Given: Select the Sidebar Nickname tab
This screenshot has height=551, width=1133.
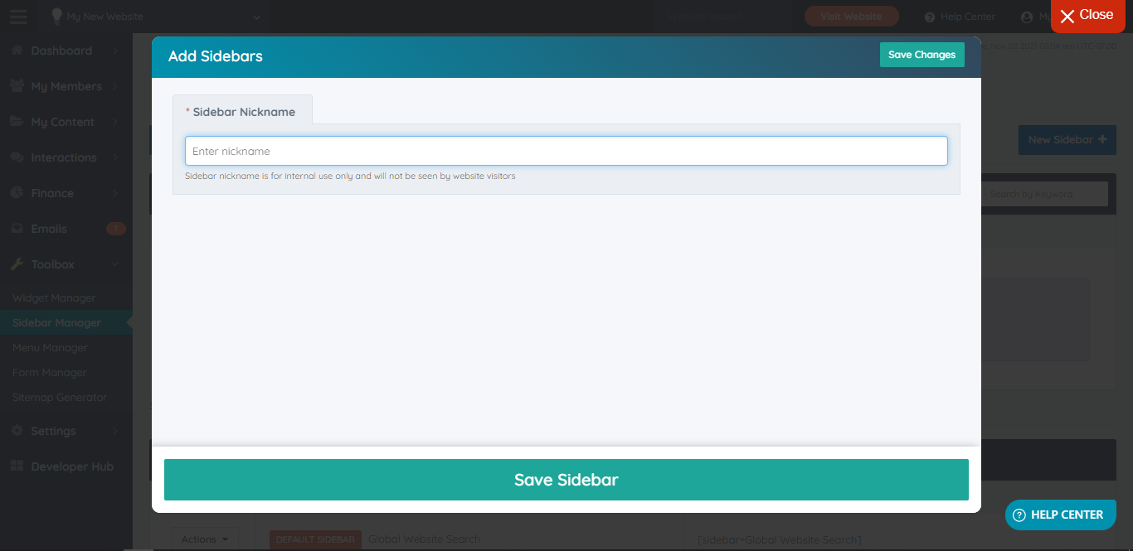Looking at the screenshot, I should tap(242, 111).
